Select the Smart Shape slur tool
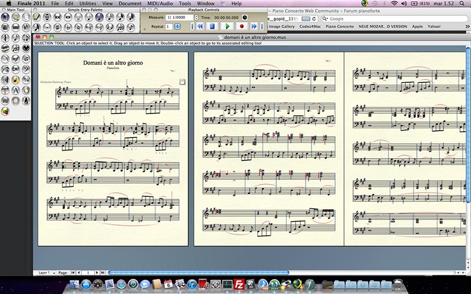Image resolution: width=471 pixels, height=294 pixels. click(x=5, y=59)
